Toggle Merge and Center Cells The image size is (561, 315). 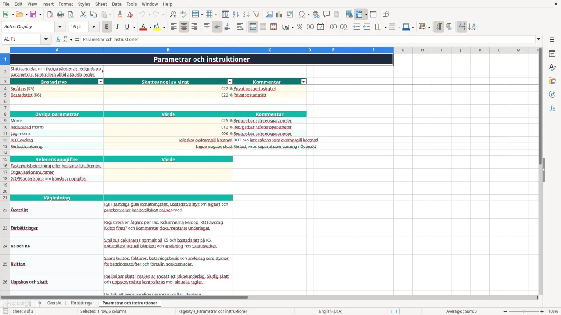tap(253, 27)
